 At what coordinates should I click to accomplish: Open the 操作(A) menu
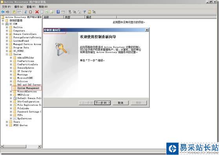[18, 7]
